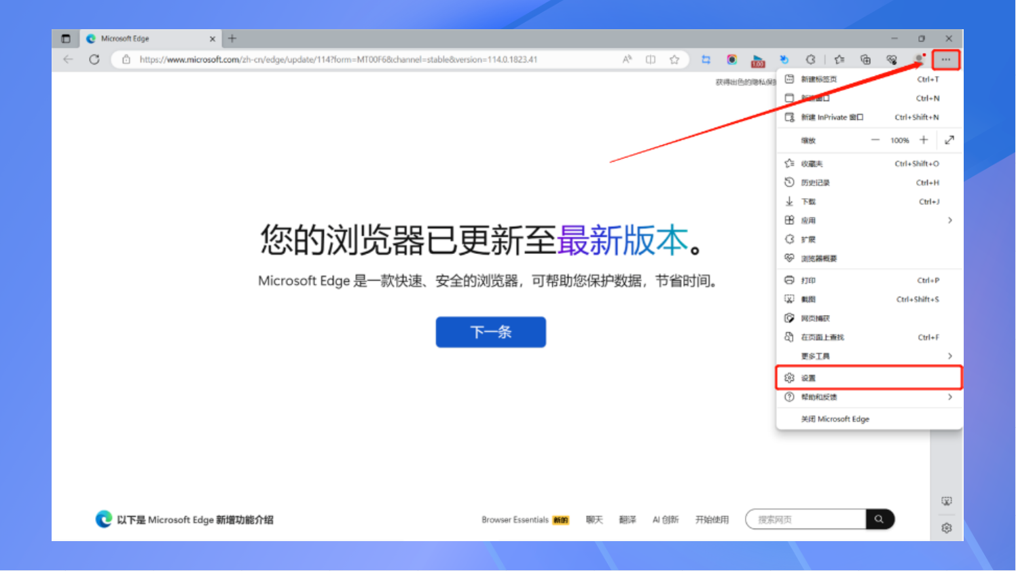The width and height of the screenshot is (1016, 571).
Task: Click the blue download arrow extension icon
Action: (x=784, y=60)
